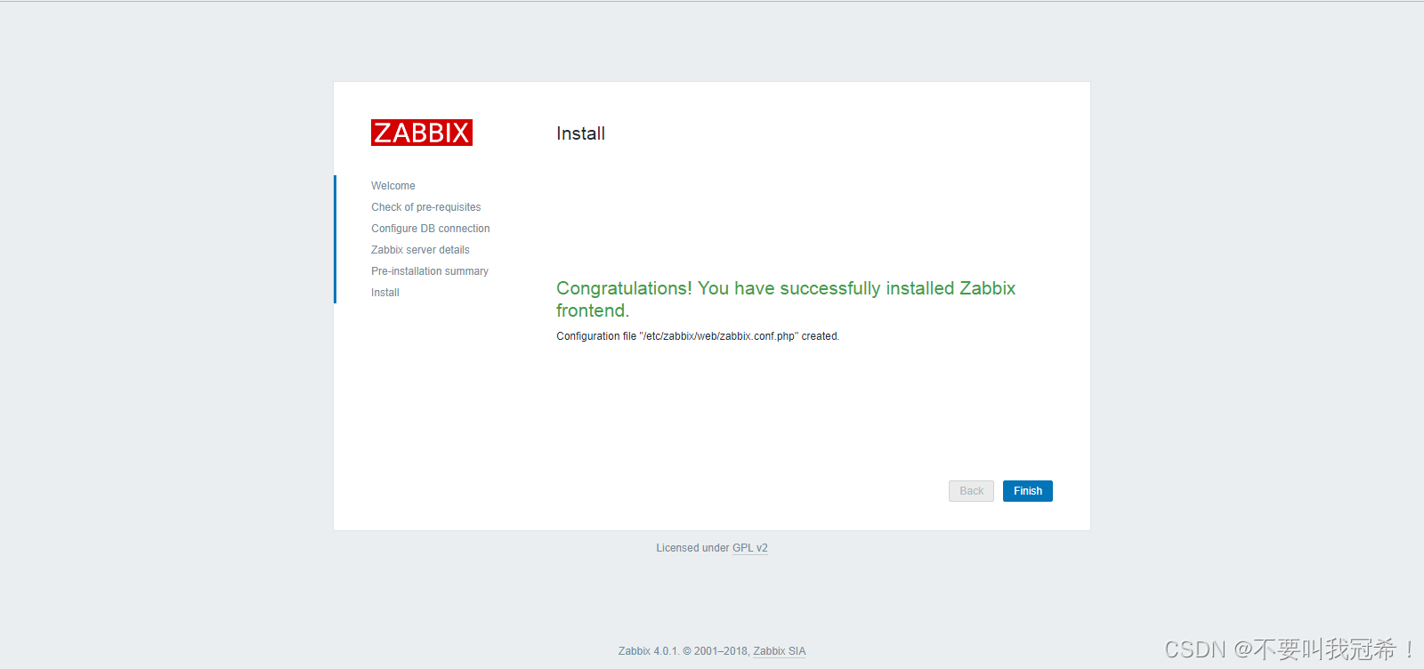This screenshot has width=1424, height=669.
Task: Select Zabbix server details step
Action: [x=420, y=250]
